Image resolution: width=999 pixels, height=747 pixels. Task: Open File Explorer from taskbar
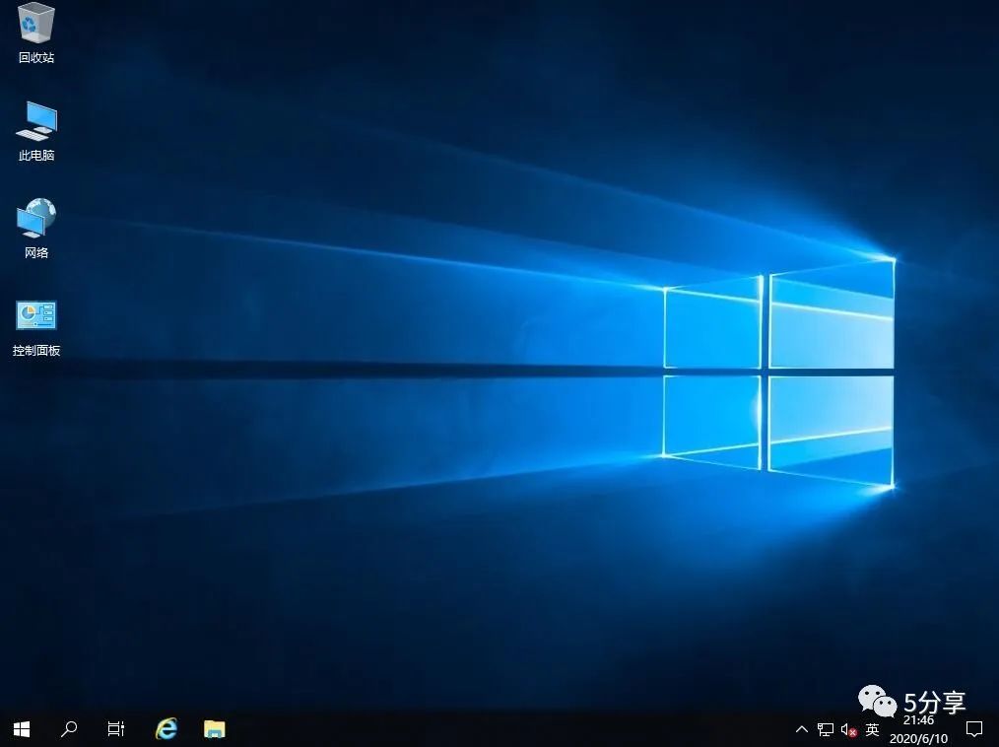(x=214, y=728)
